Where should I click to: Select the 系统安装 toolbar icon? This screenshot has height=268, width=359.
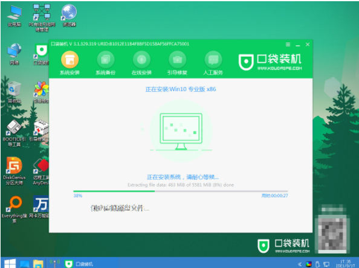pos(70,63)
